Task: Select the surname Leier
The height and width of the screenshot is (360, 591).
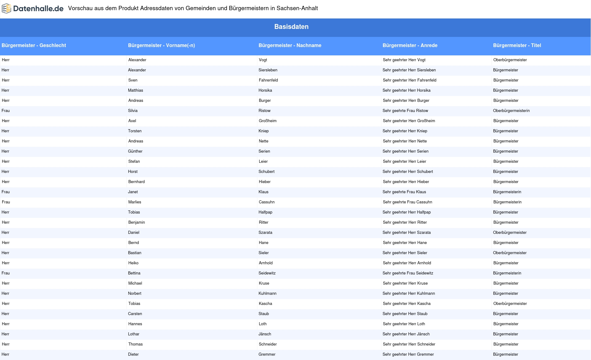Action: point(263,162)
